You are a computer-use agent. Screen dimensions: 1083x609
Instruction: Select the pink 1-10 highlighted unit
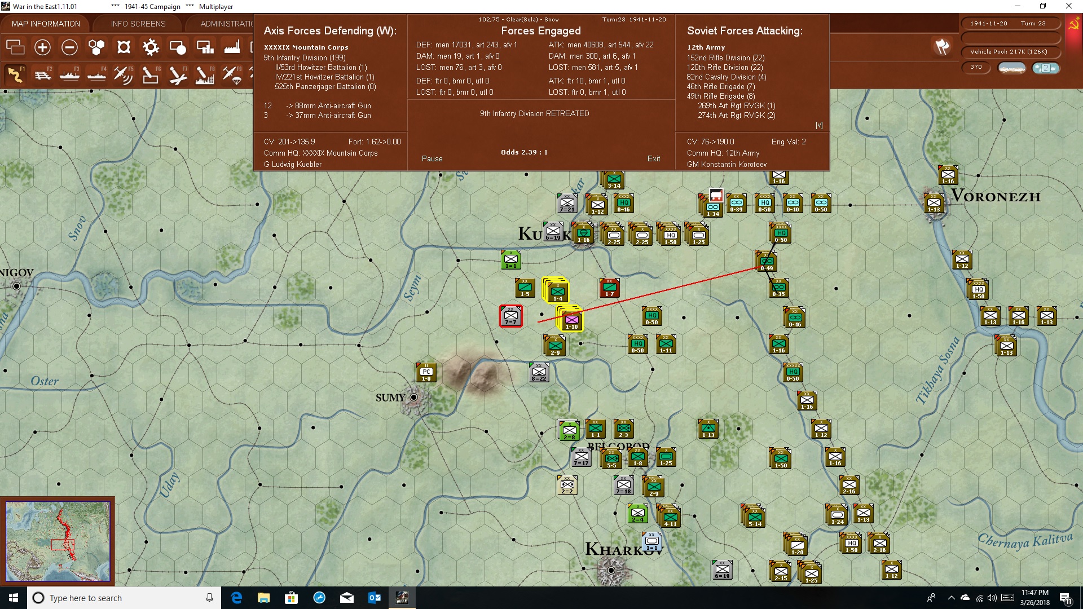point(571,320)
